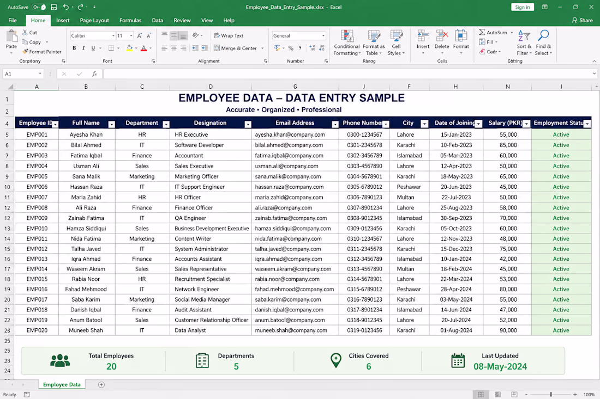Screen dimensions: 600x399
Task: Open the Department column filter dropdown
Action: (x=166, y=124)
